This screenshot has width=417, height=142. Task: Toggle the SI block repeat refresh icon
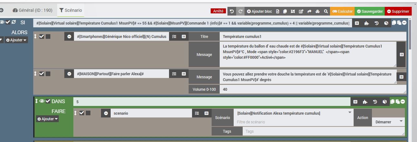(14, 22)
